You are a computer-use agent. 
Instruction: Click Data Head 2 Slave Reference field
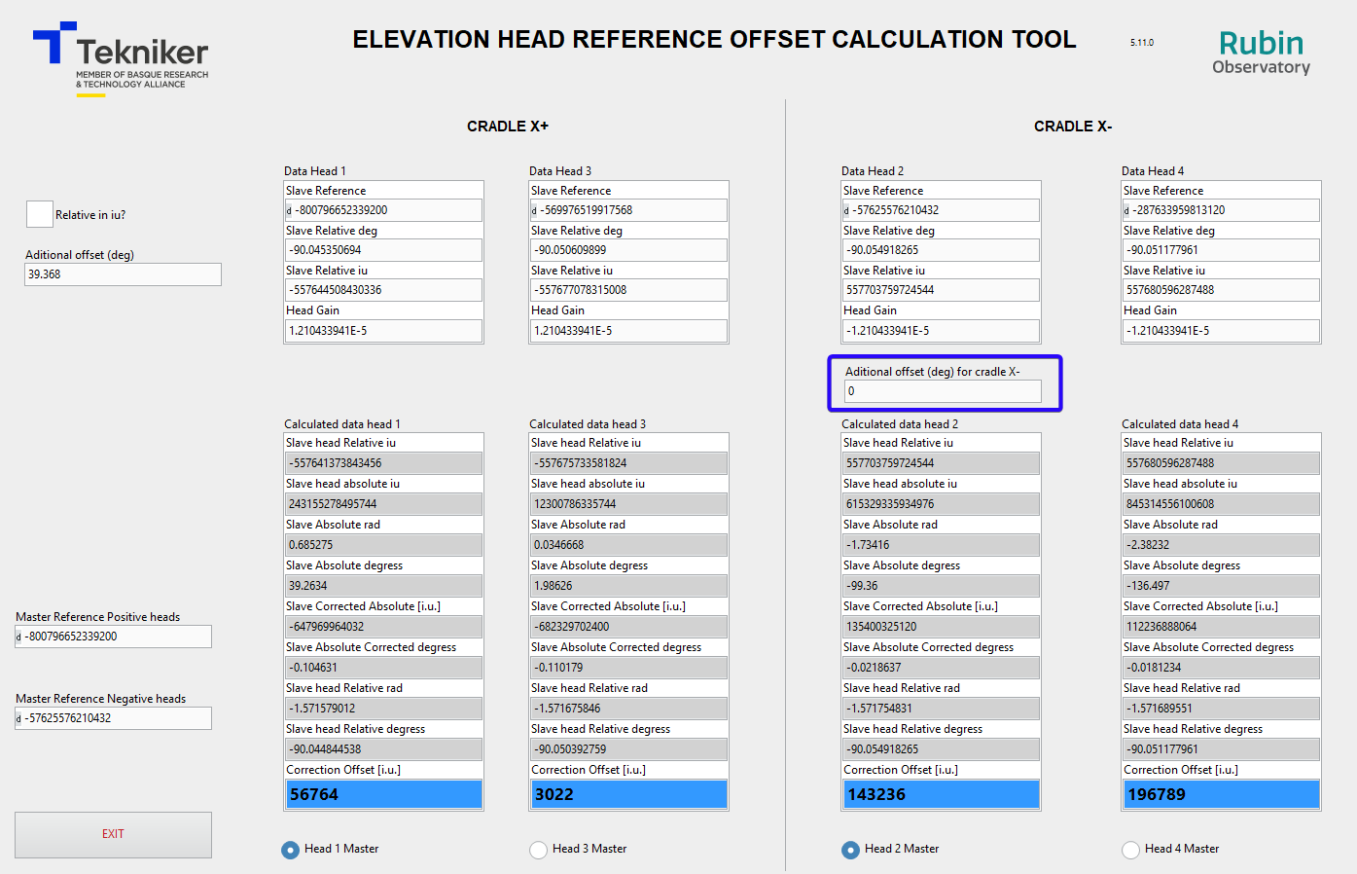941,210
